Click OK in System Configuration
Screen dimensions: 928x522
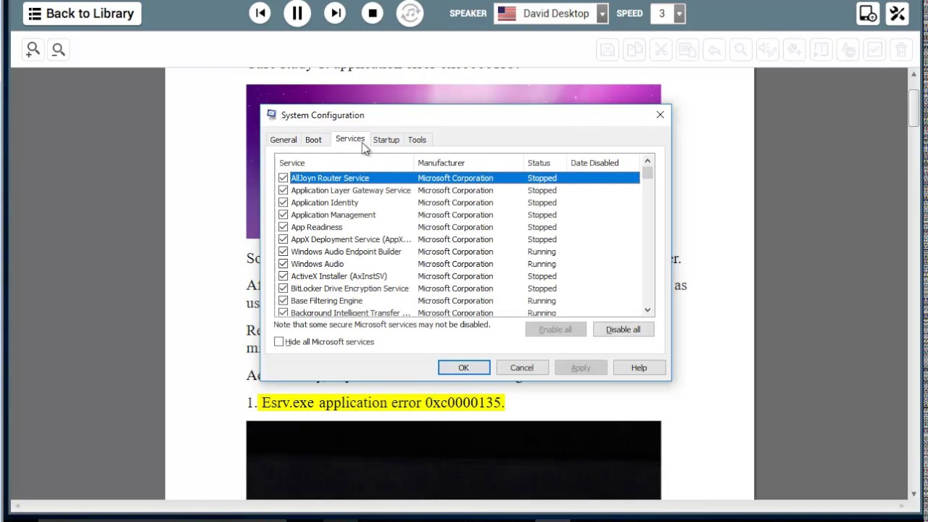pyautogui.click(x=464, y=368)
